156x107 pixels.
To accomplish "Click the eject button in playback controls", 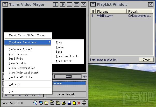I will coord(40,95).
